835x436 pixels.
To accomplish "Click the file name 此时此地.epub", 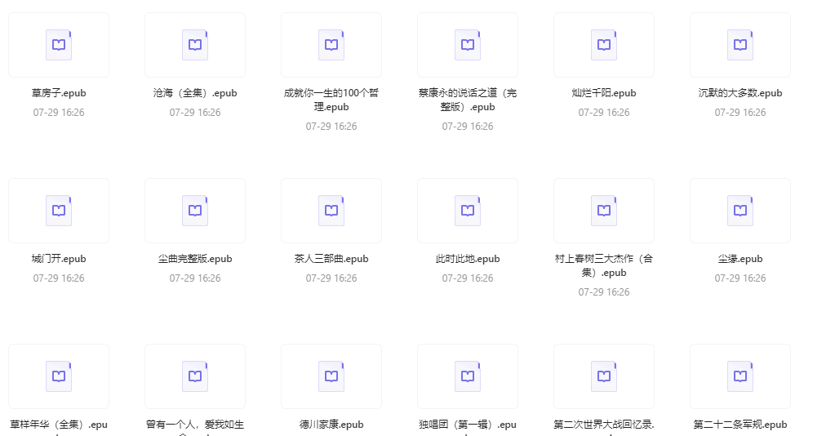I will coord(468,259).
